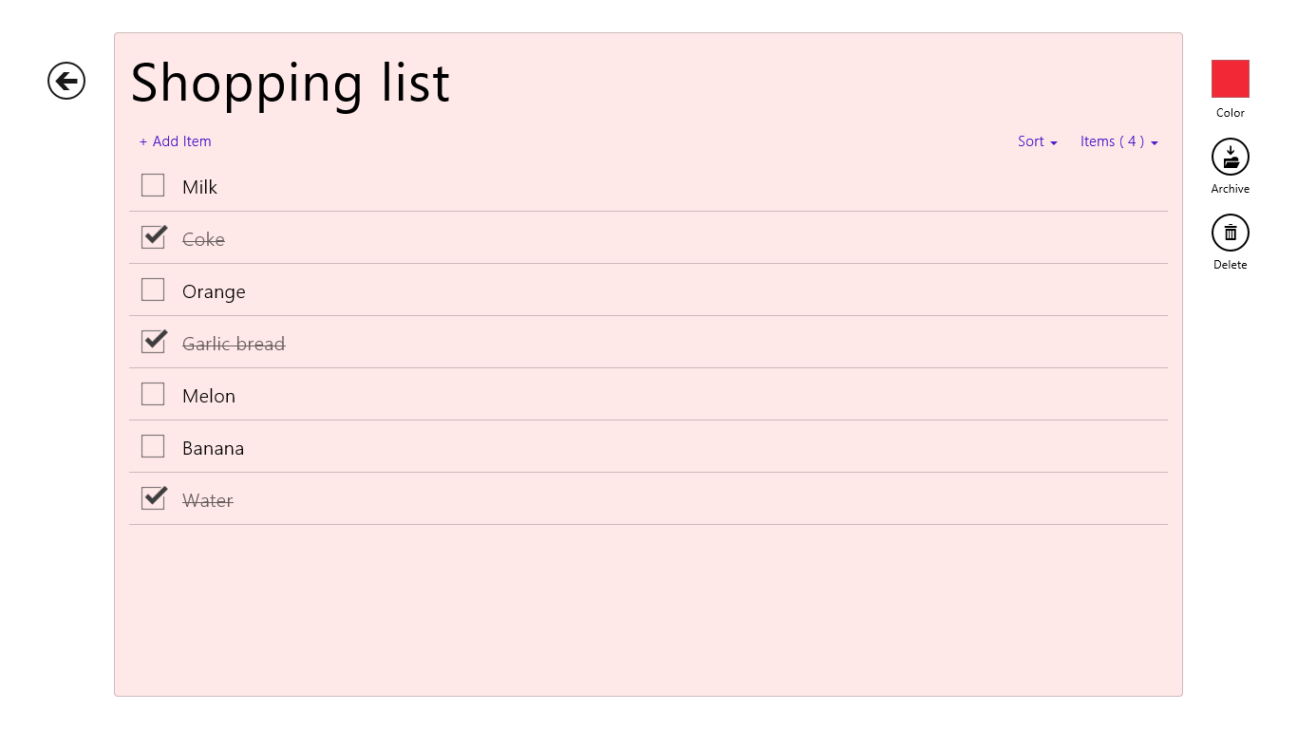
Task: Click the back arrow icon
Action: 66,81
